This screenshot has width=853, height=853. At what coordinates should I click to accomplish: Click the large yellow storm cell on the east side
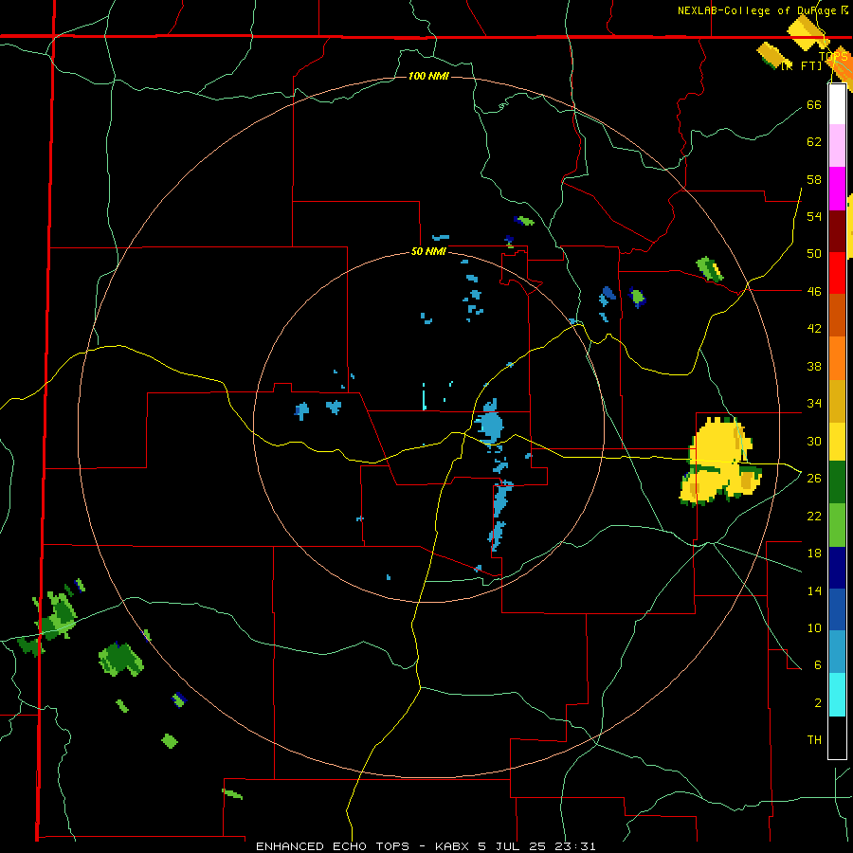719,461
